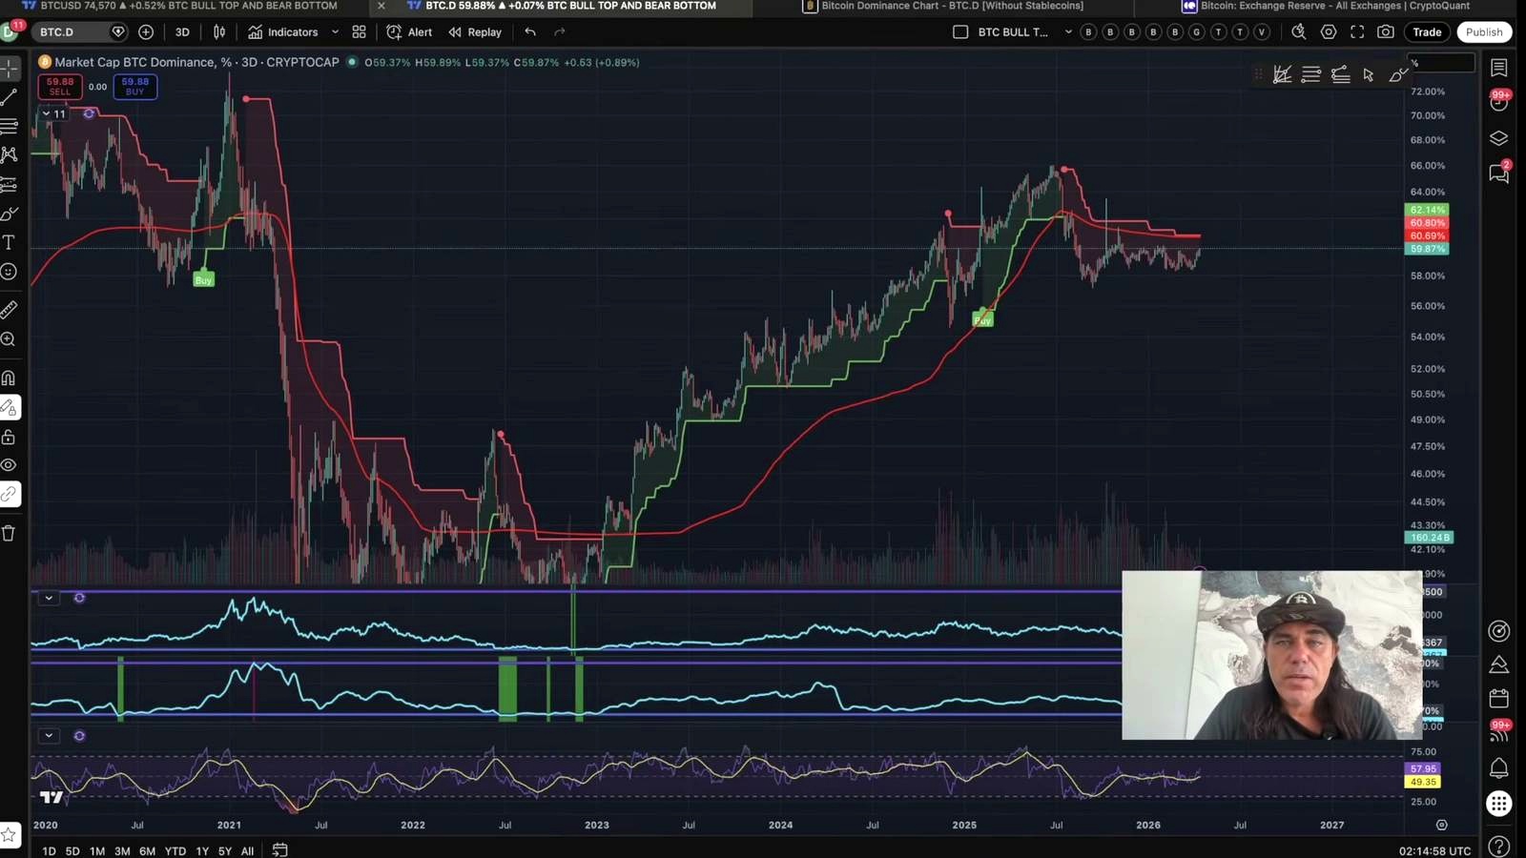
Task: Switch to Bitcoin Dominance Chart browser tab
Action: [x=952, y=6]
